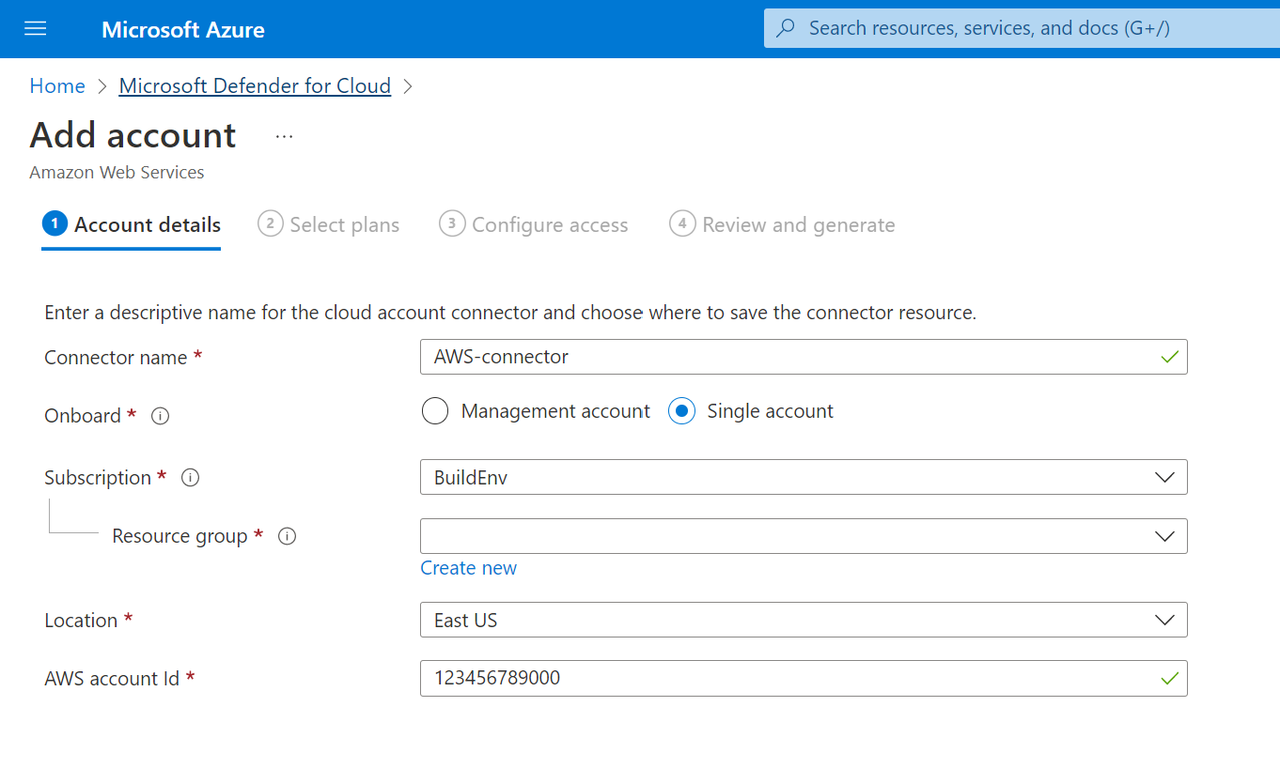Click the Amazon Web Services subtitle
This screenshot has height=768, width=1280.
117,173
